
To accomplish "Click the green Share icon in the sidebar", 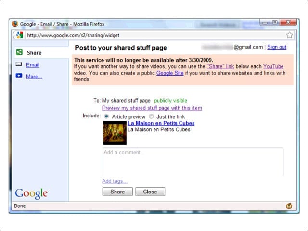I will [x=19, y=52].
